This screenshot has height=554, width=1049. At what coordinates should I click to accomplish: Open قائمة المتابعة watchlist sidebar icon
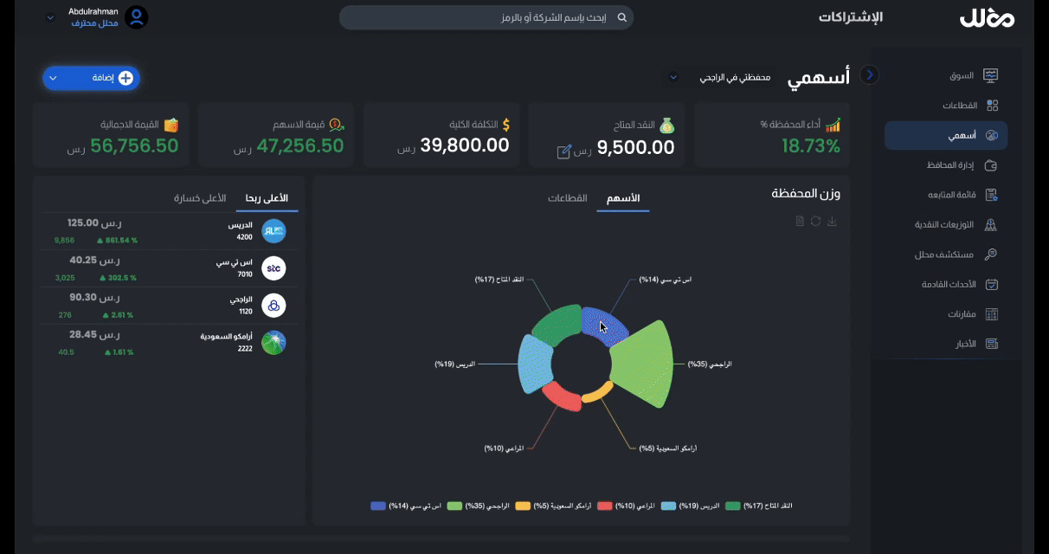pos(992,195)
